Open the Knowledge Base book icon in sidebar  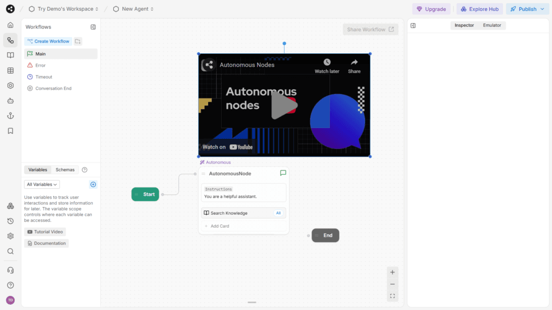pyautogui.click(x=10, y=55)
